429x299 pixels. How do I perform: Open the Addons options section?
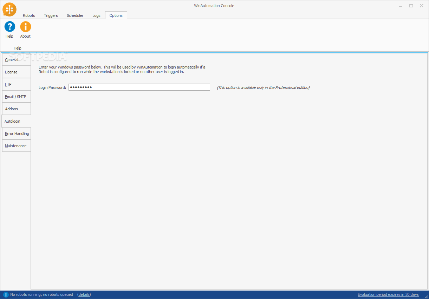pyautogui.click(x=17, y=109)
